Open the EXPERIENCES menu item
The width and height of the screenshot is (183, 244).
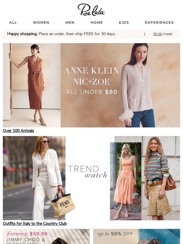tap(159, 23)
